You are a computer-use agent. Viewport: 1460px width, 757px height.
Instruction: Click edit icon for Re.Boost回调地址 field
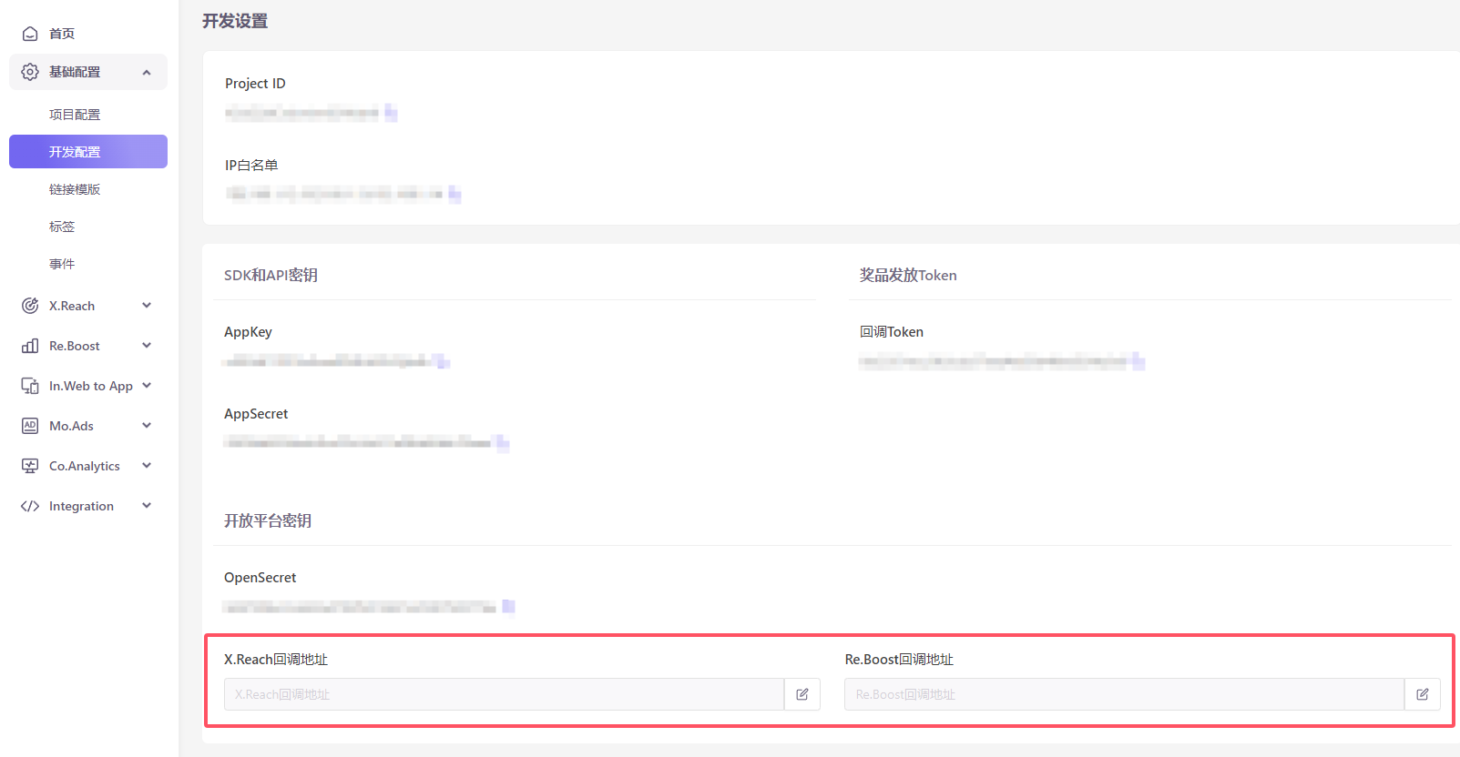coord(1422,694)
